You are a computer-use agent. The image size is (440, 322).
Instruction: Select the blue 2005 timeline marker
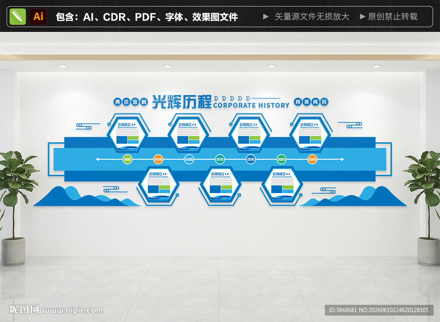tap(189, 159)
